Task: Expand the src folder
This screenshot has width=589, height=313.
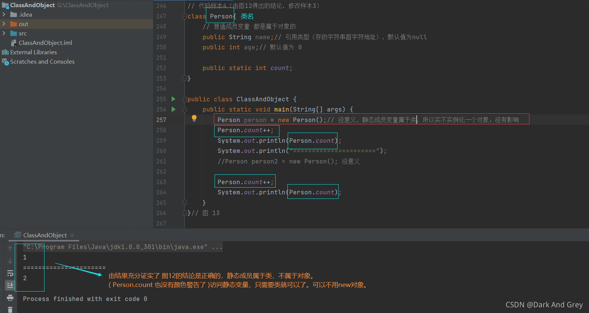Action: [x=4, y=33]
